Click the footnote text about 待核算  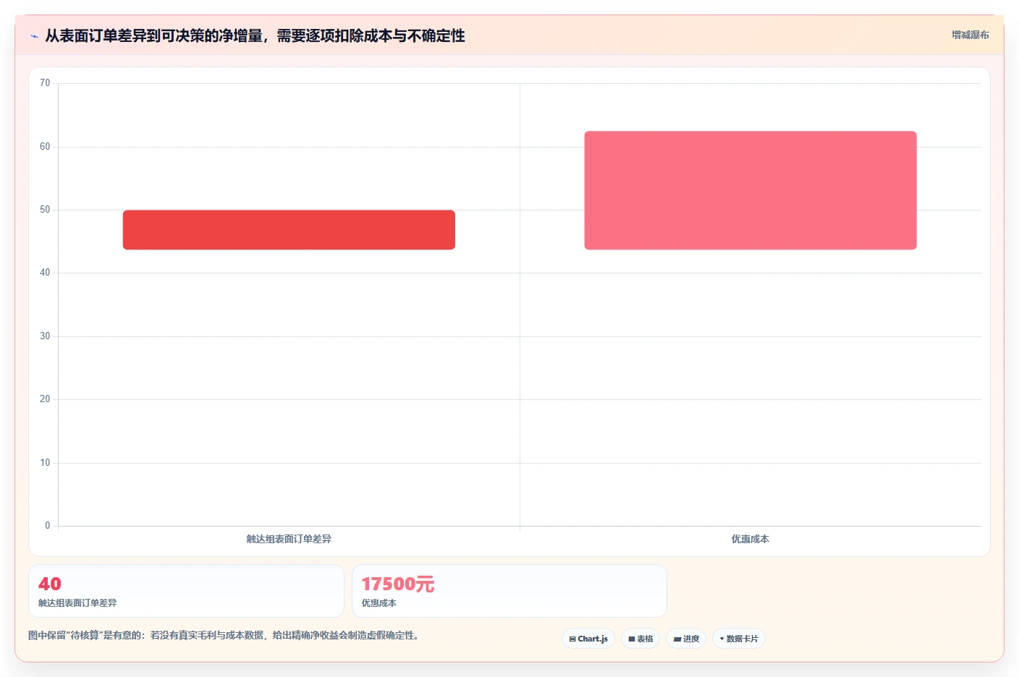click(224, 635)
